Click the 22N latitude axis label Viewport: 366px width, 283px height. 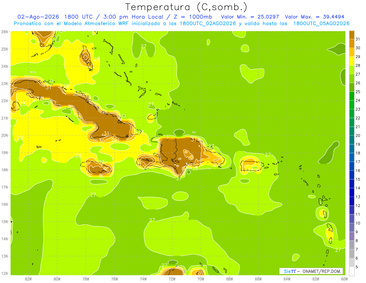click(x=4, y=100)
